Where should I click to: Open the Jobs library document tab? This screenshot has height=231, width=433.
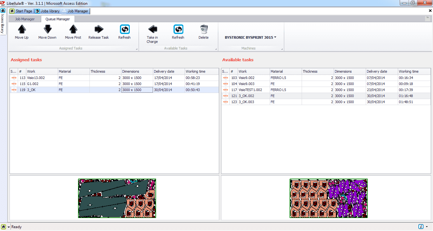pos(48,11)
